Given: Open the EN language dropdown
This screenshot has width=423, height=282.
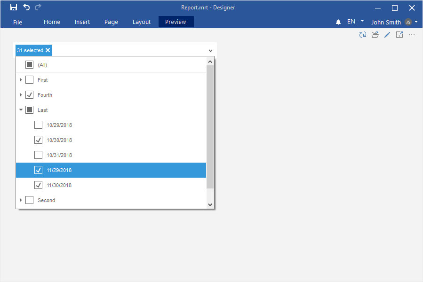Looking at the screenshot, I should (x=356, y=22).
